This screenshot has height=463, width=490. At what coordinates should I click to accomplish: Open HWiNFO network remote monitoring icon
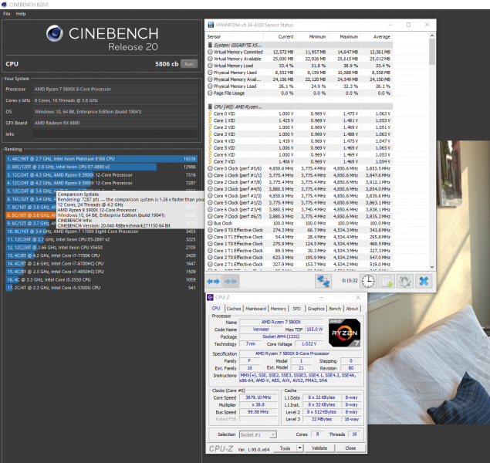point(323,282)
